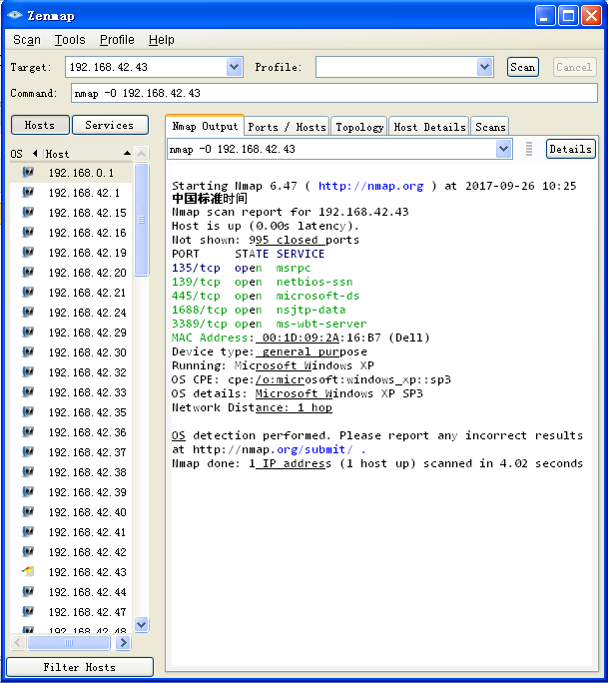Click the 135/tcp msrpc output line

(241, 268)
